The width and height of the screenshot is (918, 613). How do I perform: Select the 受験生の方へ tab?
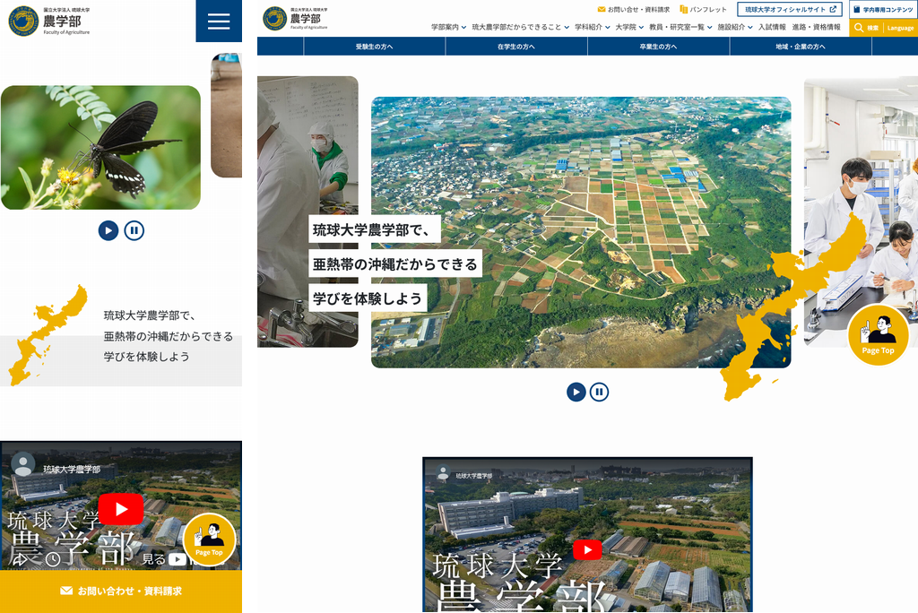pyautogui.click(x=375, y=47)
